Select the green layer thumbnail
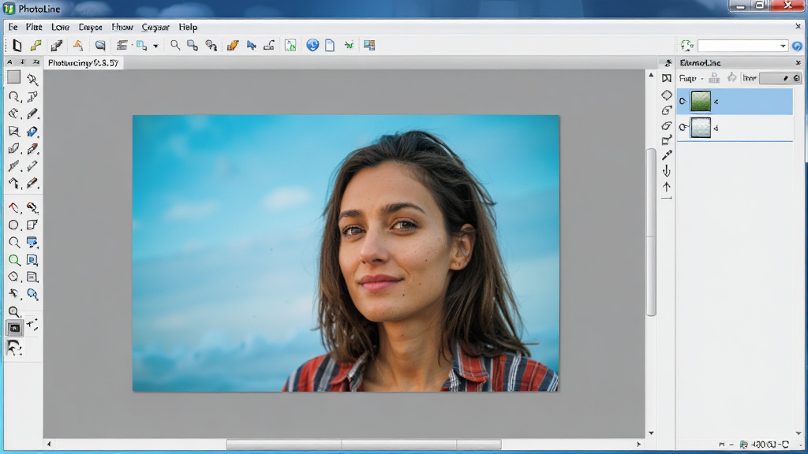 tap(701, 102)
